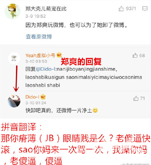Open the Yeah虚拟小号 profile avatar
Screen dimensions: 151x165
14,58
